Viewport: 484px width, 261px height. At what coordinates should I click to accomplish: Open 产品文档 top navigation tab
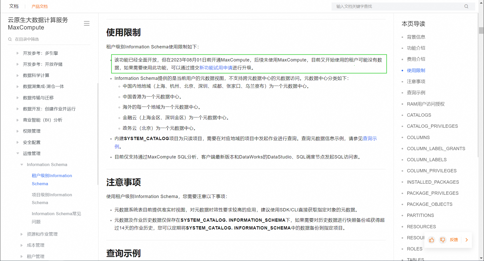coord(40,6)
